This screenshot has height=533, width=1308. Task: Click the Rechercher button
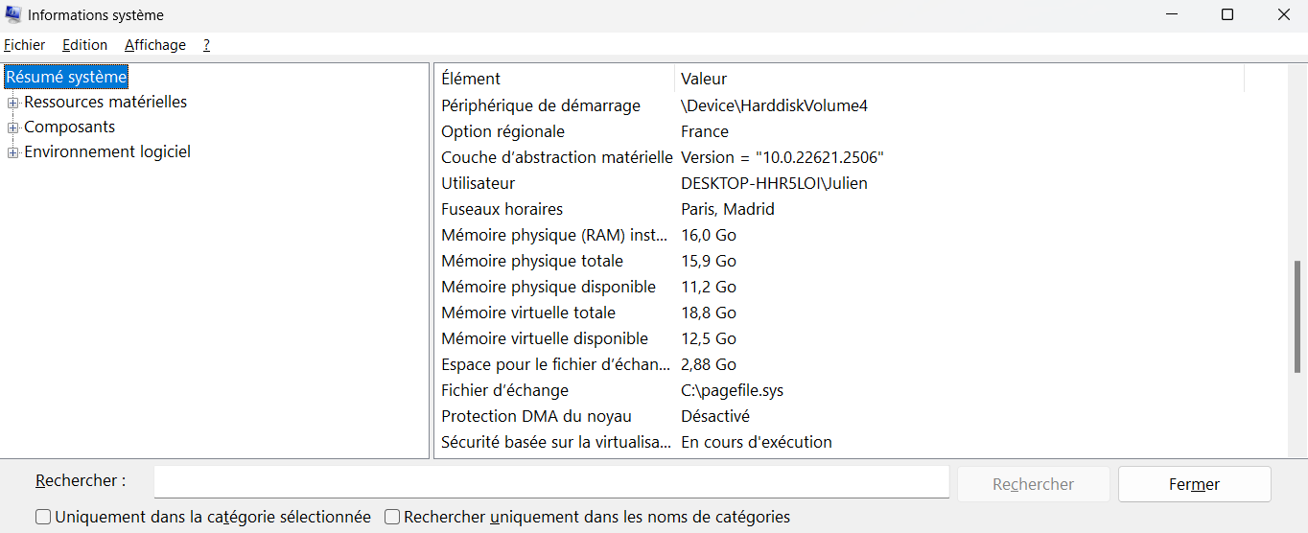1033,484
